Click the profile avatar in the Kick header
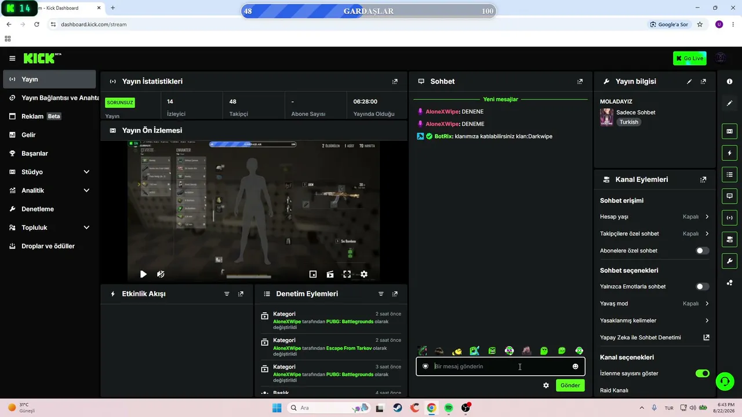 tap(721, 58)
